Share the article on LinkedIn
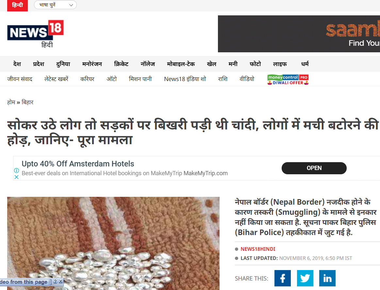380x290 pixels. 327,278
